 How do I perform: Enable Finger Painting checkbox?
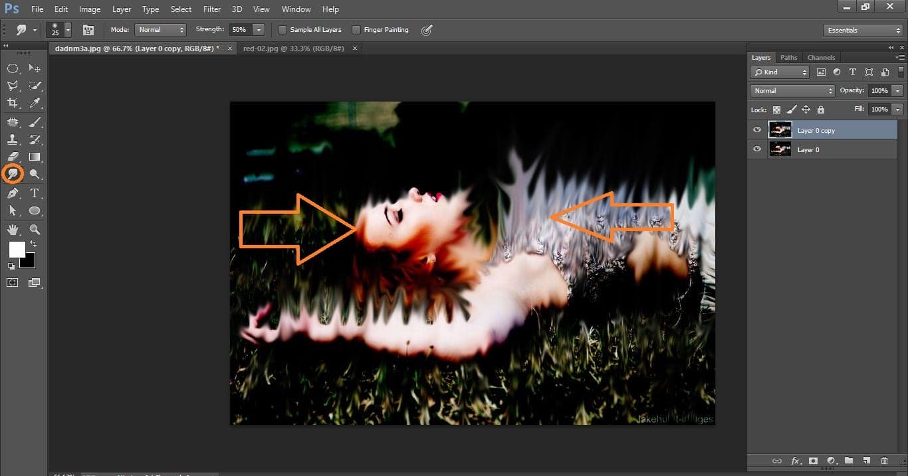pyautogui.click(x=356, y=30)
